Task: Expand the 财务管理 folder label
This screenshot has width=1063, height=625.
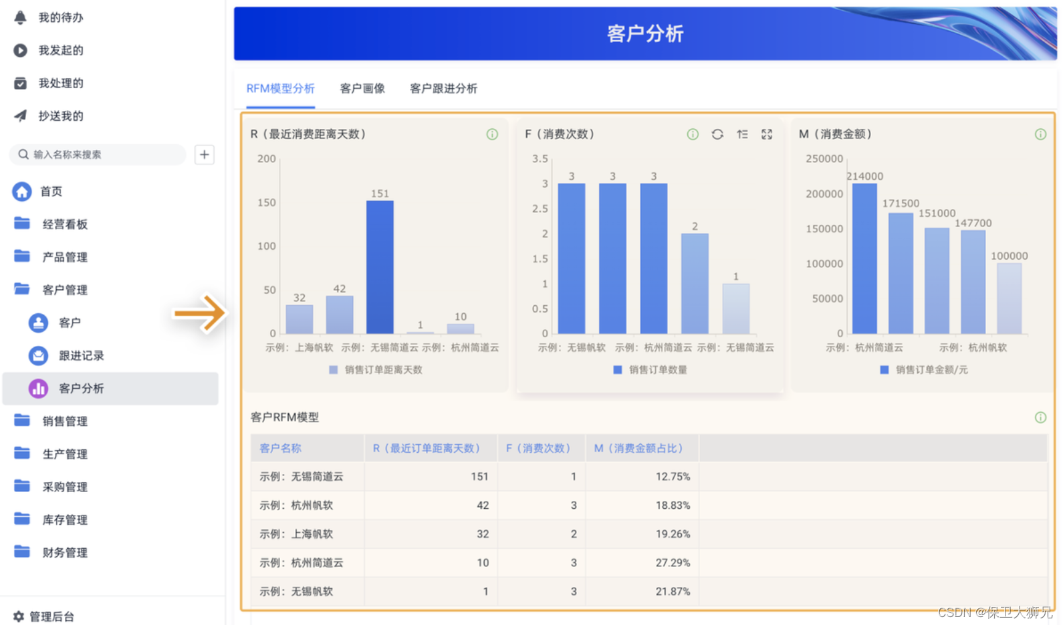Action: 65,553
